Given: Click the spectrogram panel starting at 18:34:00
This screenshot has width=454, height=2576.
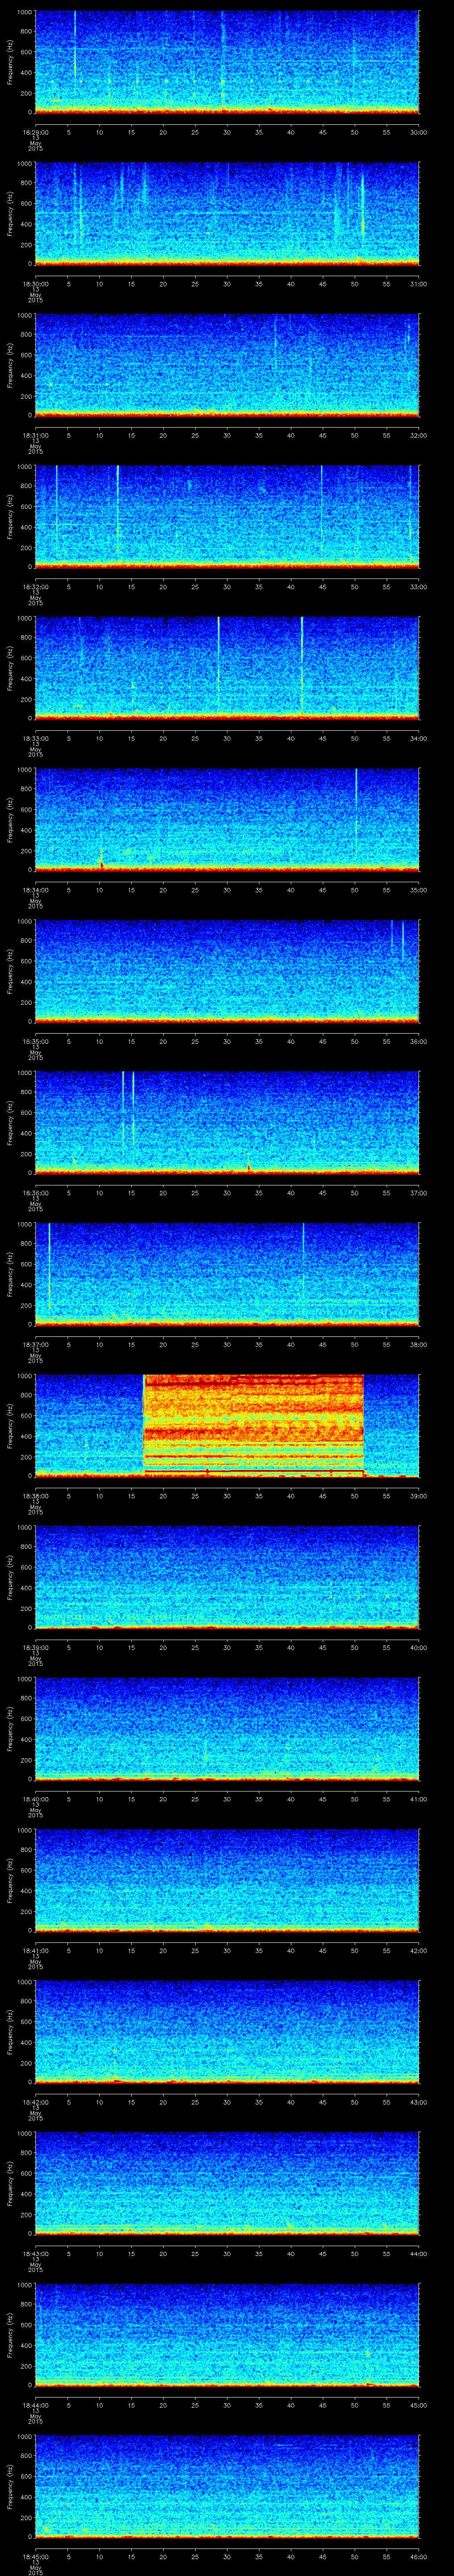Looking at the screenshot, I should click(x=227, y=820).
